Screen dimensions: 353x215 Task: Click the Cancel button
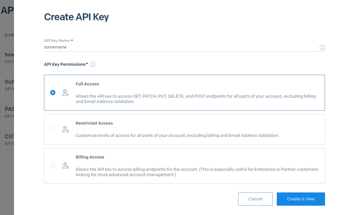(x=255, y=199)
